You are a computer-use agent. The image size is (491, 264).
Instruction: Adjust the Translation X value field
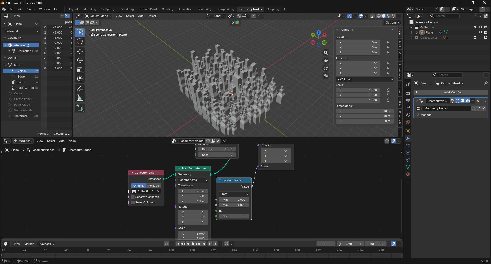tap(193, 191)
